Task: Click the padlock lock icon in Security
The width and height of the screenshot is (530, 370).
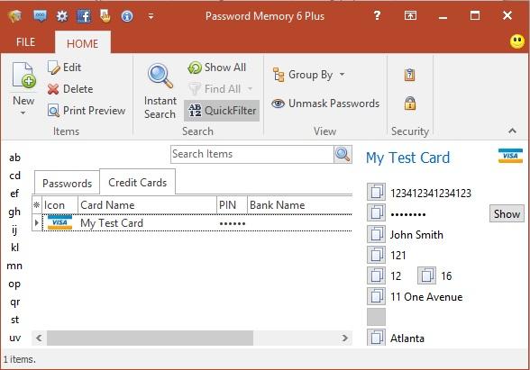Action: click(409, 104)
